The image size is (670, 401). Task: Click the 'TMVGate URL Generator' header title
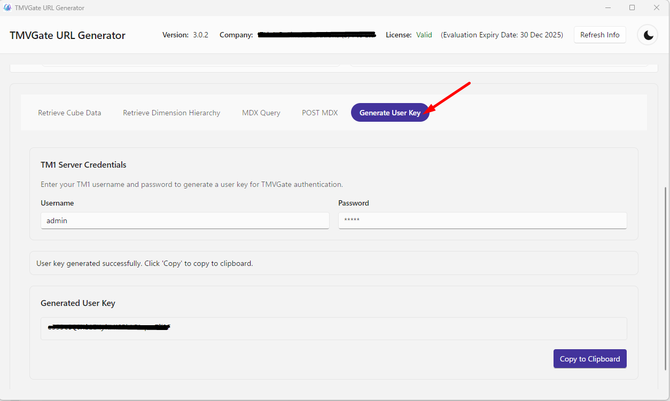tap(67, 36)
